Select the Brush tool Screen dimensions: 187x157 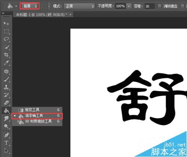point(6,79)
